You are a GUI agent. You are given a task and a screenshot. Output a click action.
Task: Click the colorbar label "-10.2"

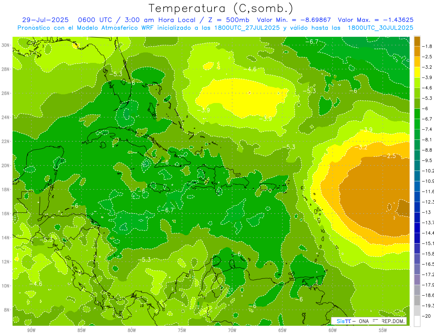tap(428, 171)
